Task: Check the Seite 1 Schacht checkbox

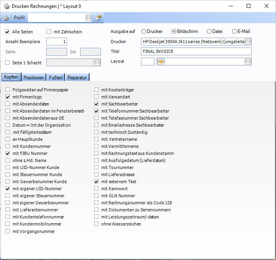Action: click(7, 62)
